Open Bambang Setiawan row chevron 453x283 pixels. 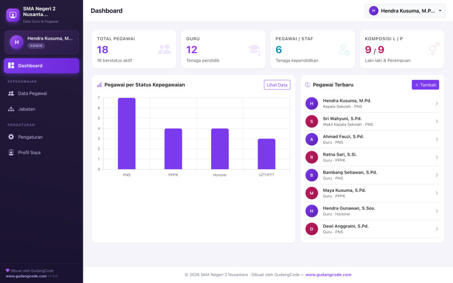pos(437,175)
